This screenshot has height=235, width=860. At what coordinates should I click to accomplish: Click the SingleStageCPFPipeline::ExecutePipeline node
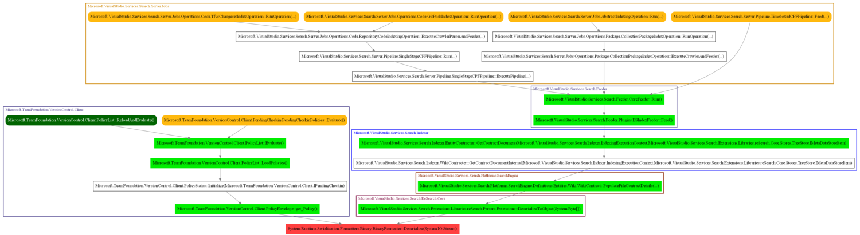(443, 76)
